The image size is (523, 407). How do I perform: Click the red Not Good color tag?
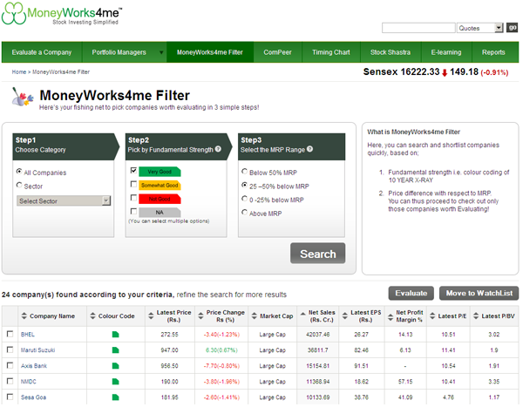tap(160, 199)
